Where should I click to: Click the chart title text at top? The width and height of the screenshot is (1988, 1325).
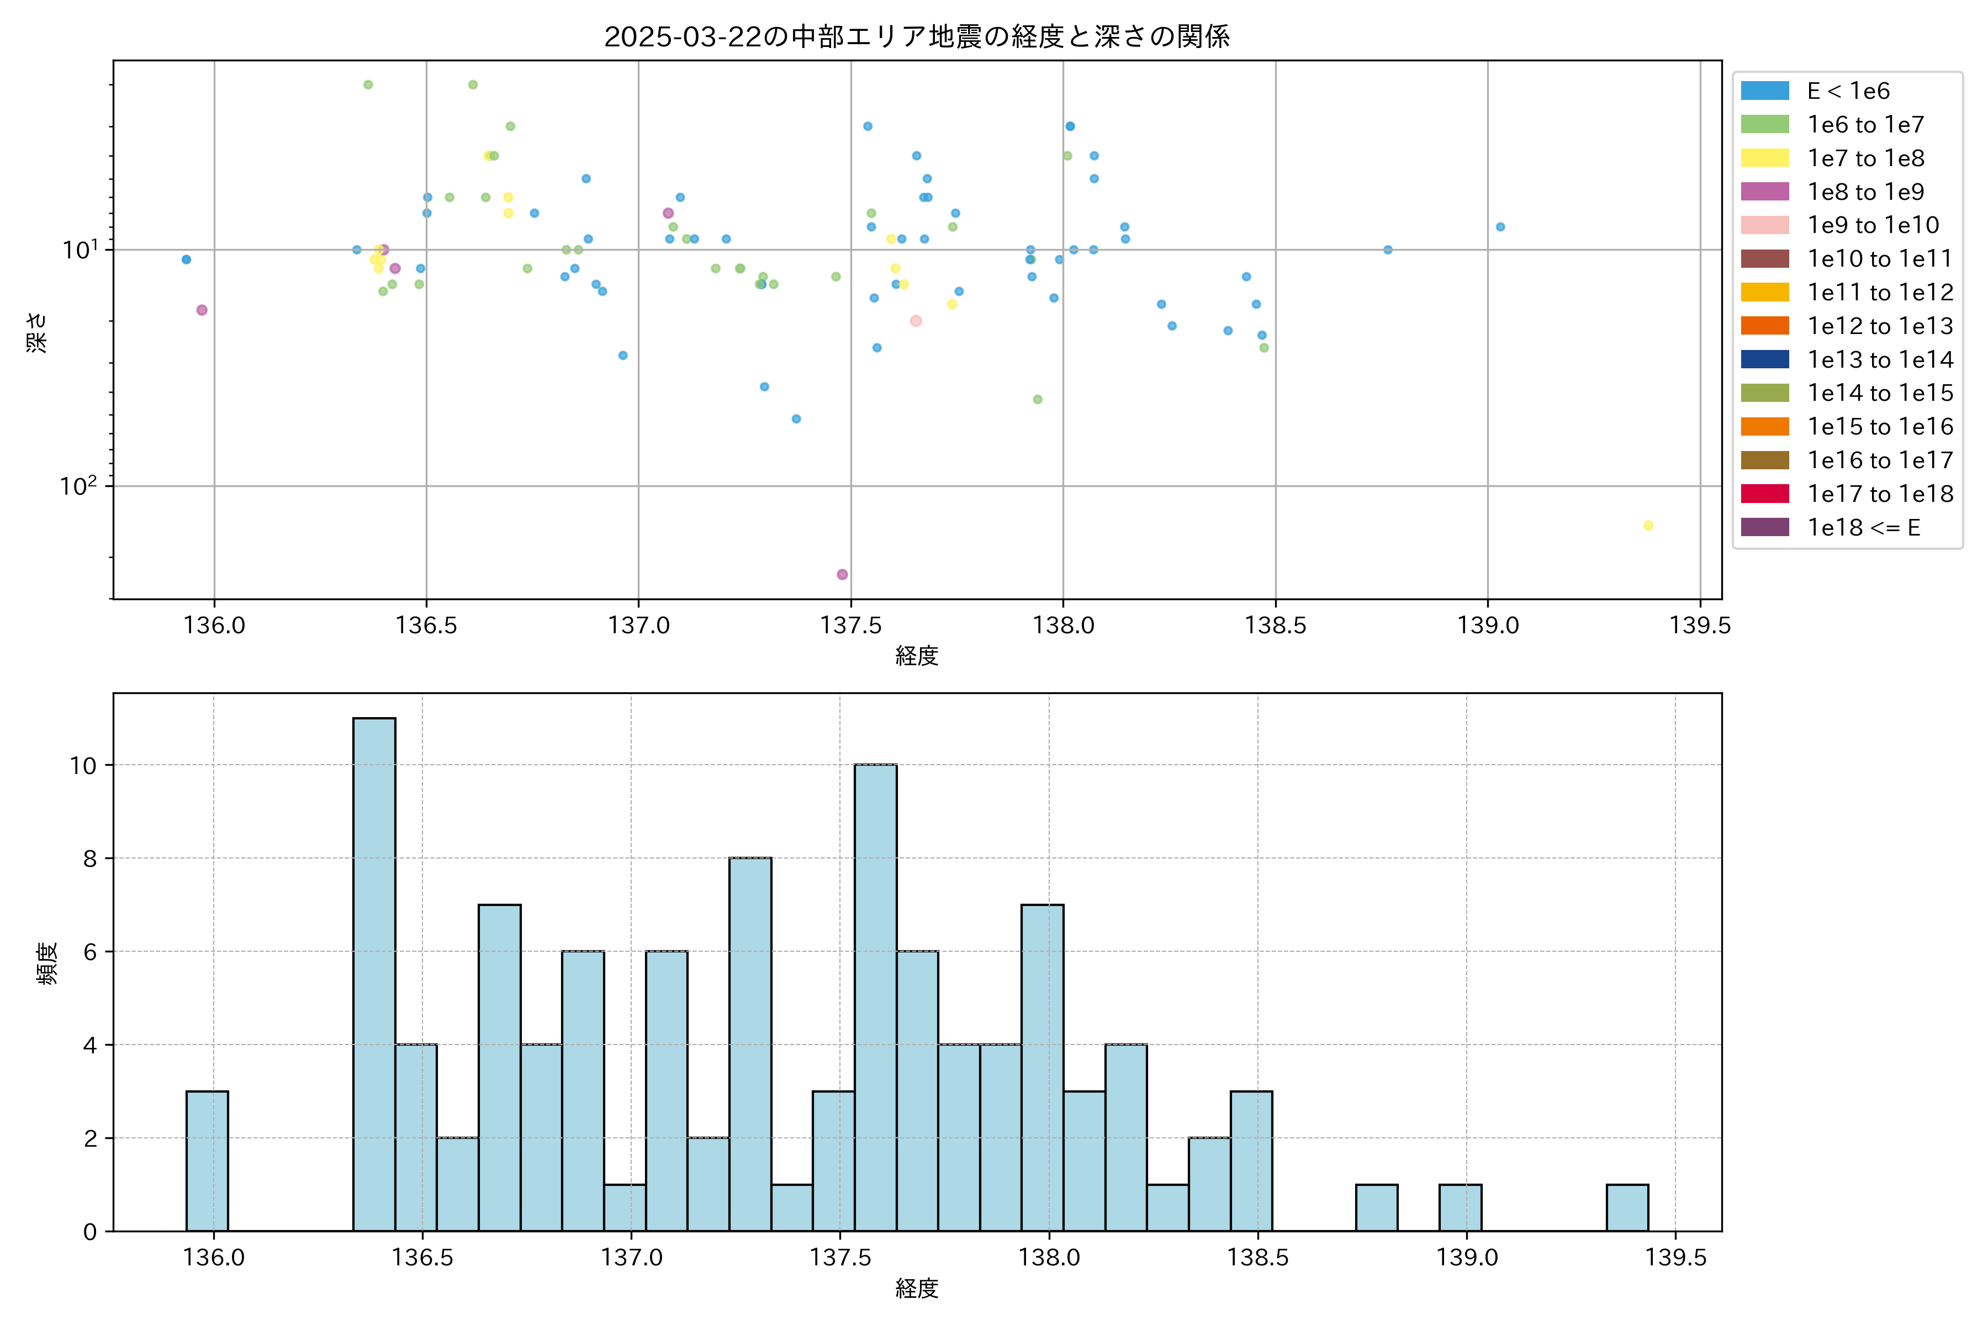(x=916, y=36)
